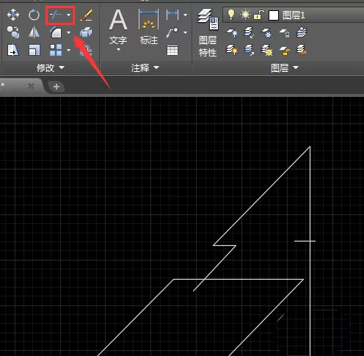Screen dimensions: 364x356
Task: Open the Array type dropdown arrow
Action: pos(69,50)
